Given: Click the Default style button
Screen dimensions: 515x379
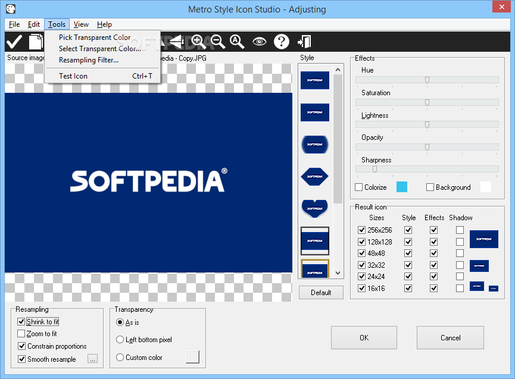Looking at the screenshot, I should [321, 292].
